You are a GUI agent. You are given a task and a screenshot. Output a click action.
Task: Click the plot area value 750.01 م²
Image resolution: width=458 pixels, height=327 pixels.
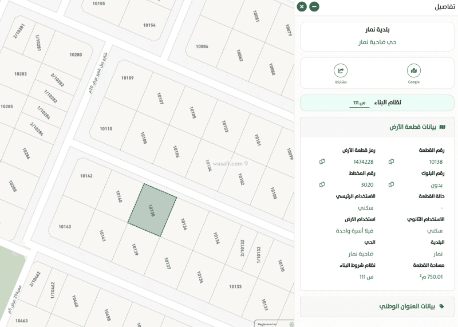pos(431,277)
